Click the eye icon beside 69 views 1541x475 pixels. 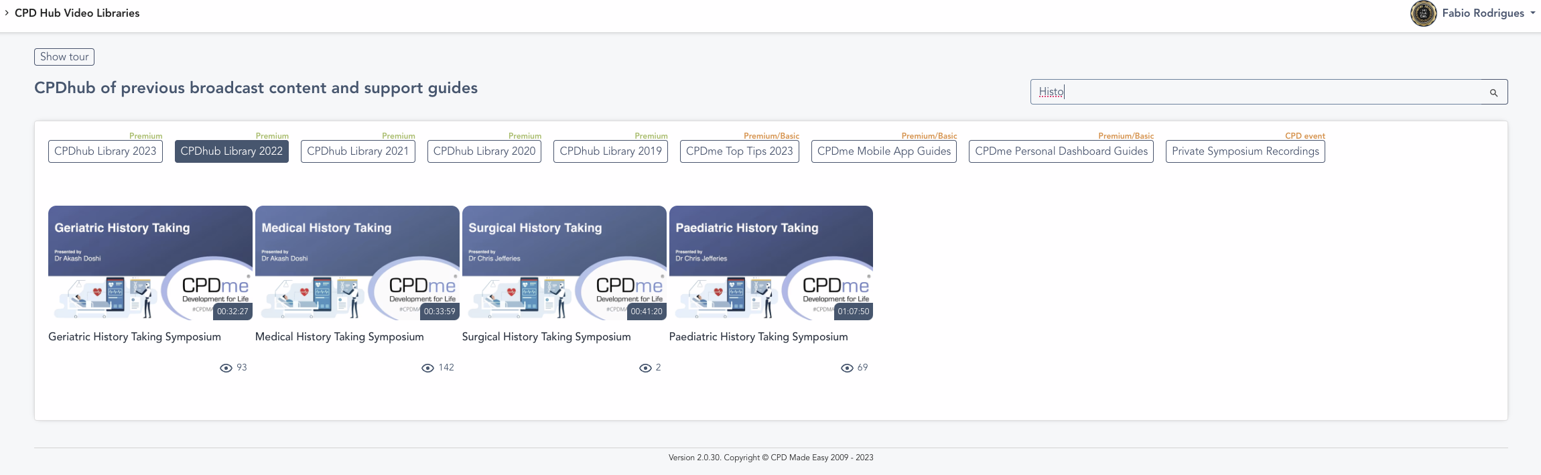[x=847, y=368]
